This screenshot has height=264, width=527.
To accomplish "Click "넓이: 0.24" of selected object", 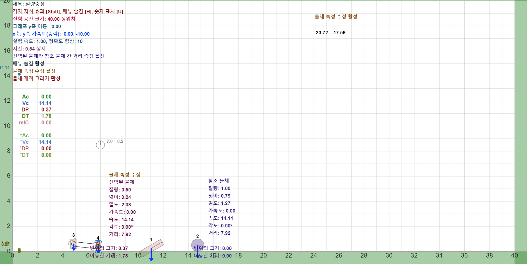I will (x=120, y=197).
